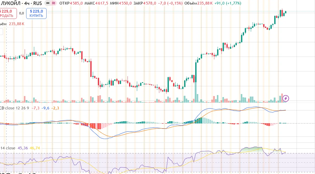Image resolution: width=315 pixels, height=174 pixels.
Task: Click the blue КУПИТЬ 5 225,0 button
Action: point(36,13)
